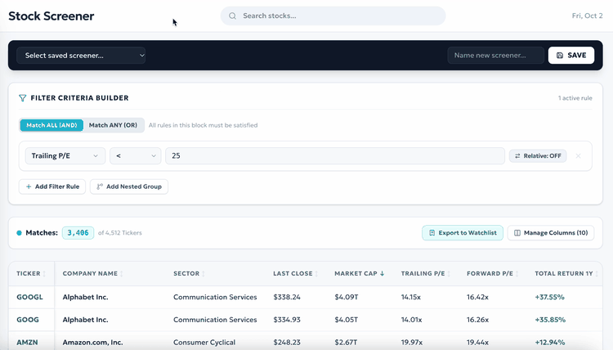Open the AMZN ticker link
This screenshot has width=613, height=350.
(27, 343)
